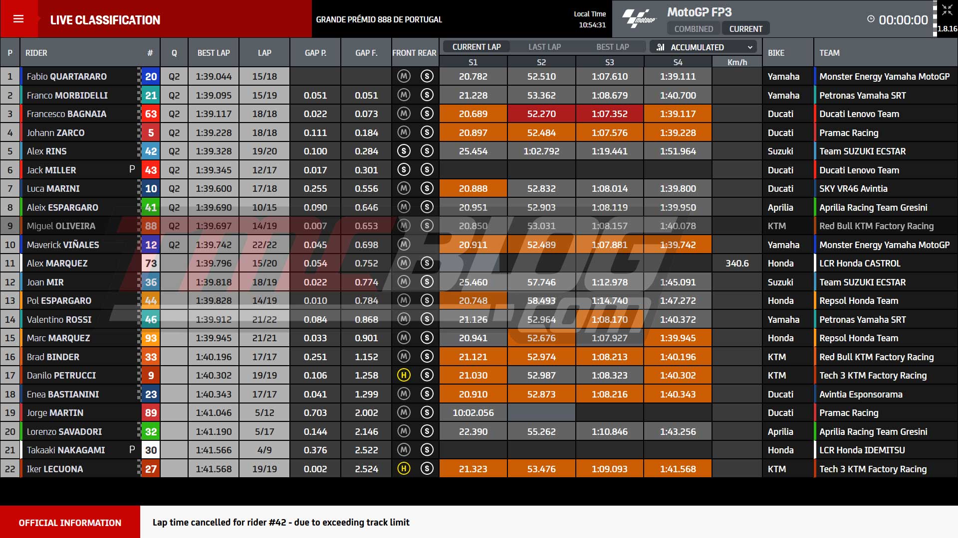Select rider Marc MARQUEZ

(58, 338)
